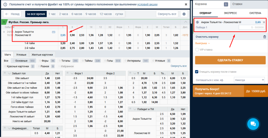This screenshot has width=268, height=138.
Task: Click the 'Свернуть все' button at top
Action: coord(167,14)
